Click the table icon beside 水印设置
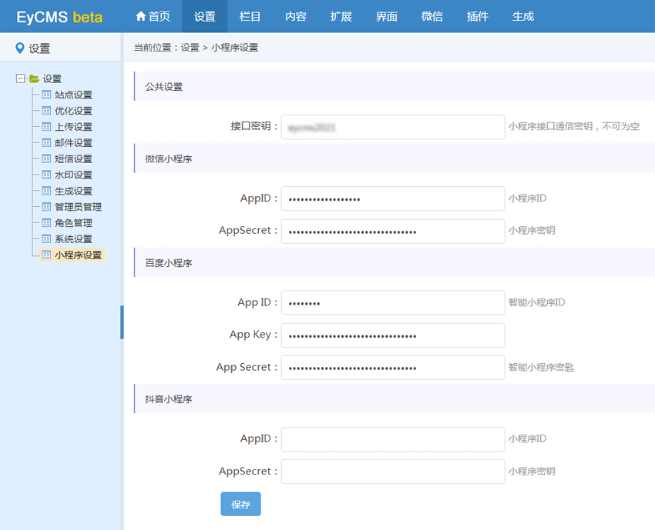Viewport: 655px width, 530px height. tap(46, 175)
